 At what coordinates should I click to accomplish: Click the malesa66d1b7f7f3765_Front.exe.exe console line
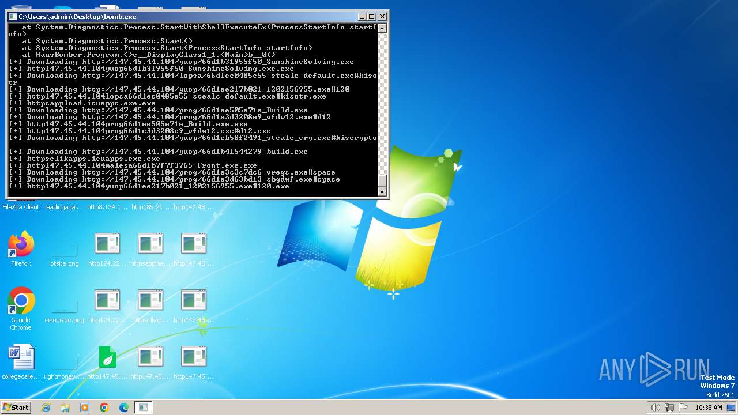tap(133, 165)
